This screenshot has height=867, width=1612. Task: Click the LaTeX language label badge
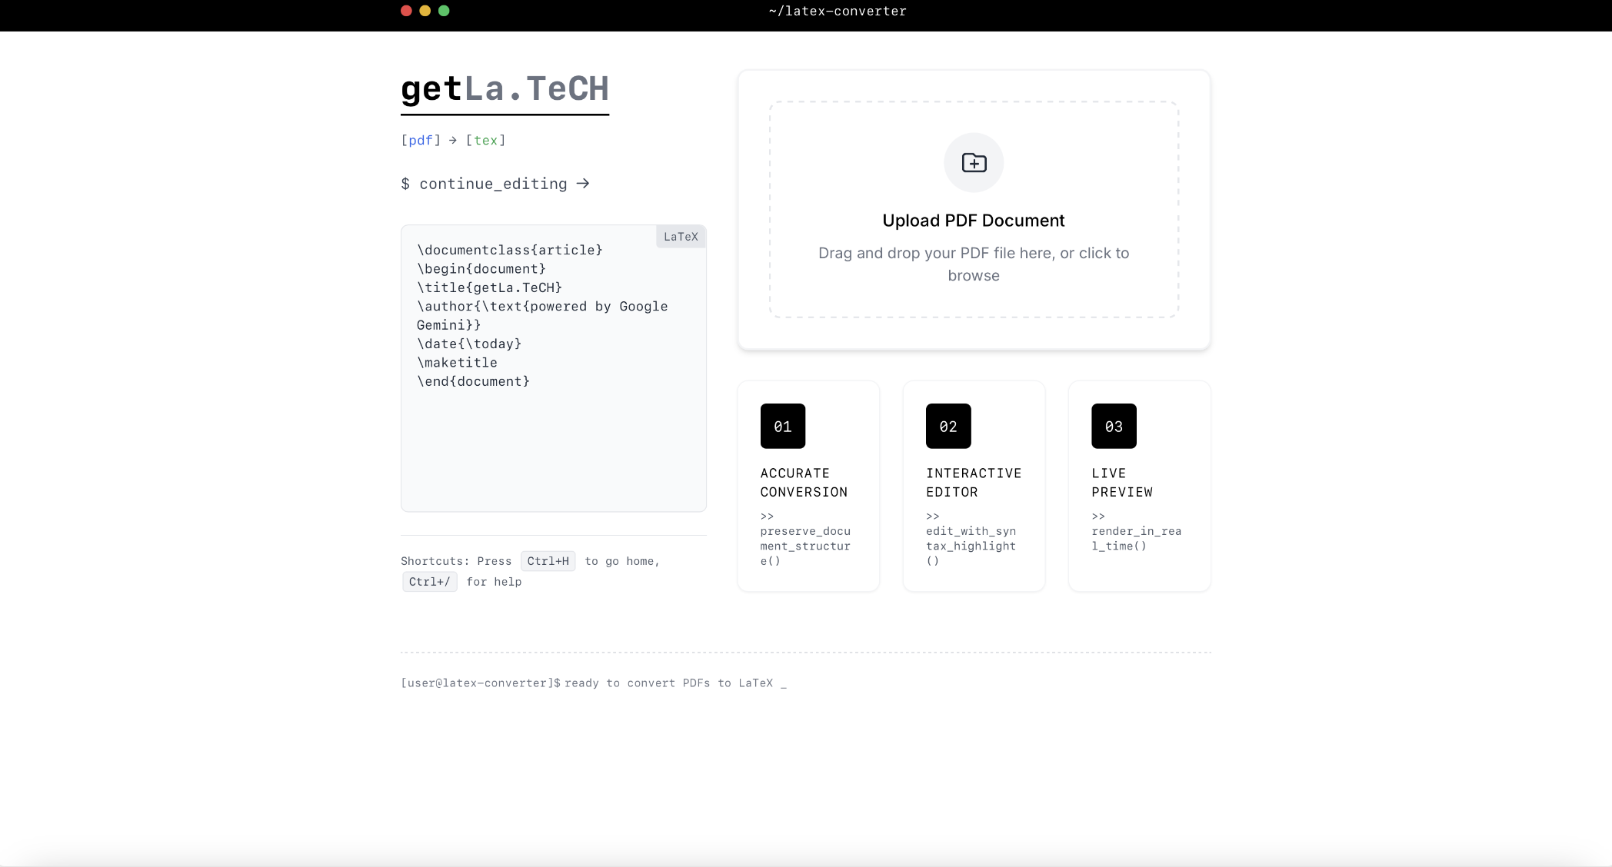click(x=681, y=237)
